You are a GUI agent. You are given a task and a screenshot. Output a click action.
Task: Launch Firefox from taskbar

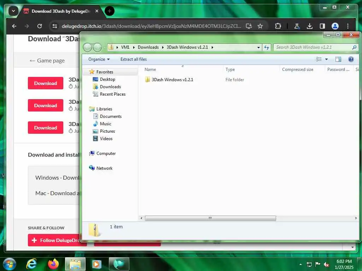53,264
